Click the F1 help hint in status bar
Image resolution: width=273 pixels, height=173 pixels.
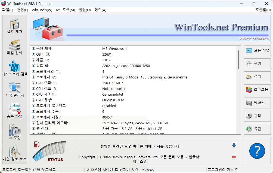[29, 170]
